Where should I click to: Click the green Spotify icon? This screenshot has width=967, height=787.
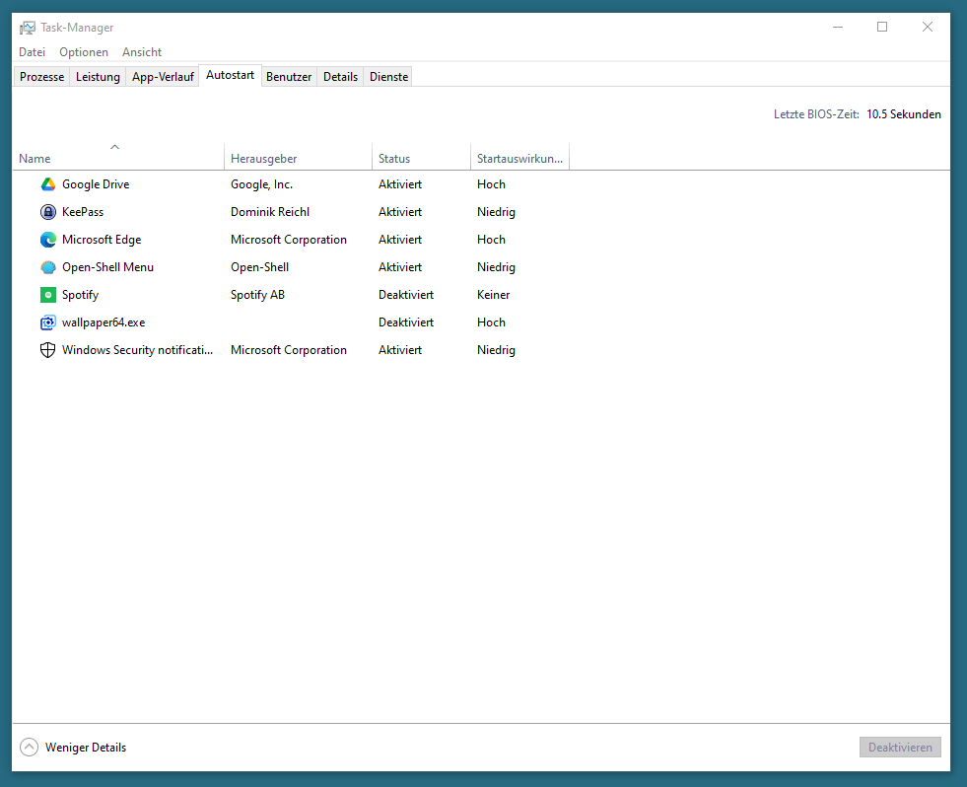click(x=48, y=295)
